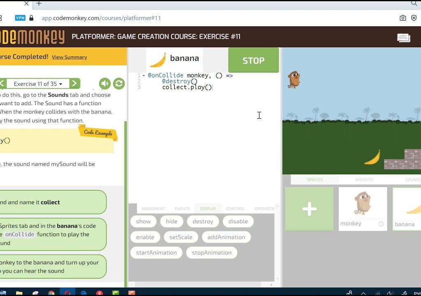Click the brick platform in game preview
The height and width of the screenshot is (296, 421).
(403, 160)
